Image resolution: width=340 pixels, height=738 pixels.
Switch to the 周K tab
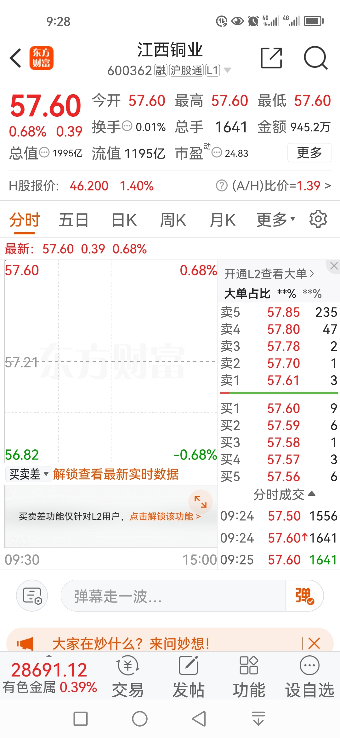point(173,220)
